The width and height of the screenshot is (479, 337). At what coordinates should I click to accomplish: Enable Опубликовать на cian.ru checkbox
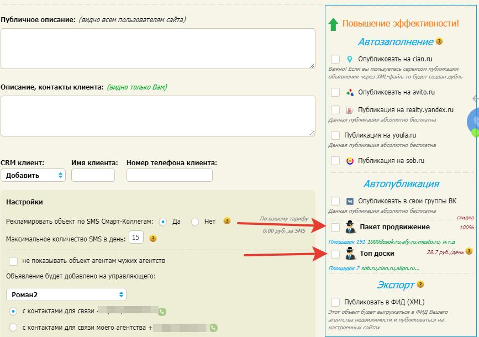(x=335, y=59)
